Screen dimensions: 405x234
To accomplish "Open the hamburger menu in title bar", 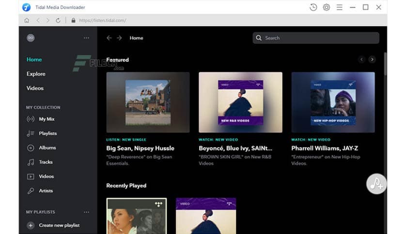I will point(340,7).
